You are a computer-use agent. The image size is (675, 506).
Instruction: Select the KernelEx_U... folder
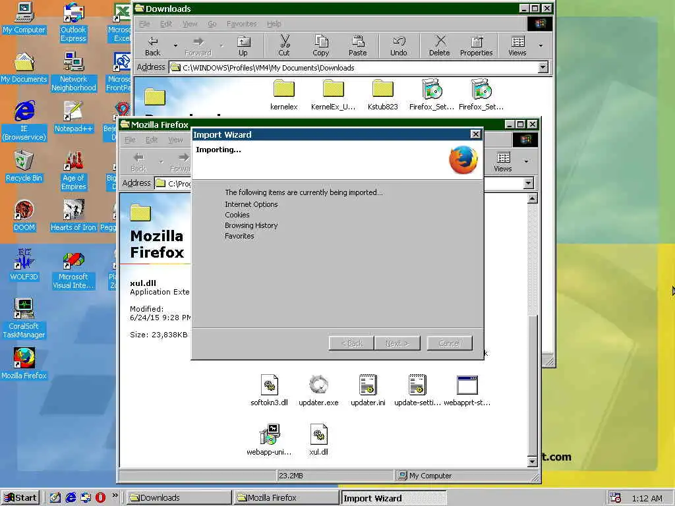pos(333,95)
